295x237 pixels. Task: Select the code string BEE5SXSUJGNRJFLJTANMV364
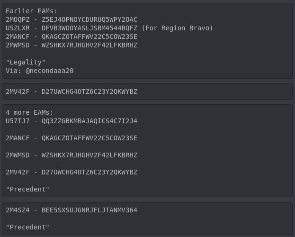click(x=89, y=210)
